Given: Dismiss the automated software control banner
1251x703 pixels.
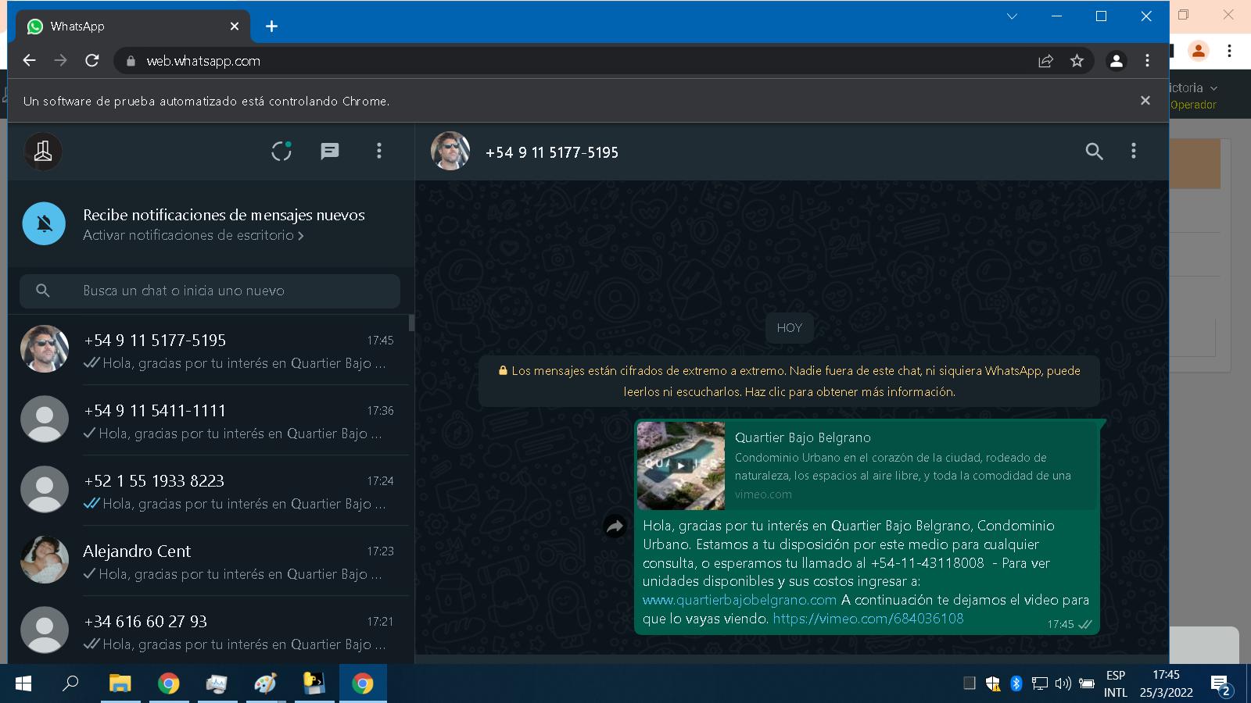Looking at the screenshot, I should pos(1145,101).
